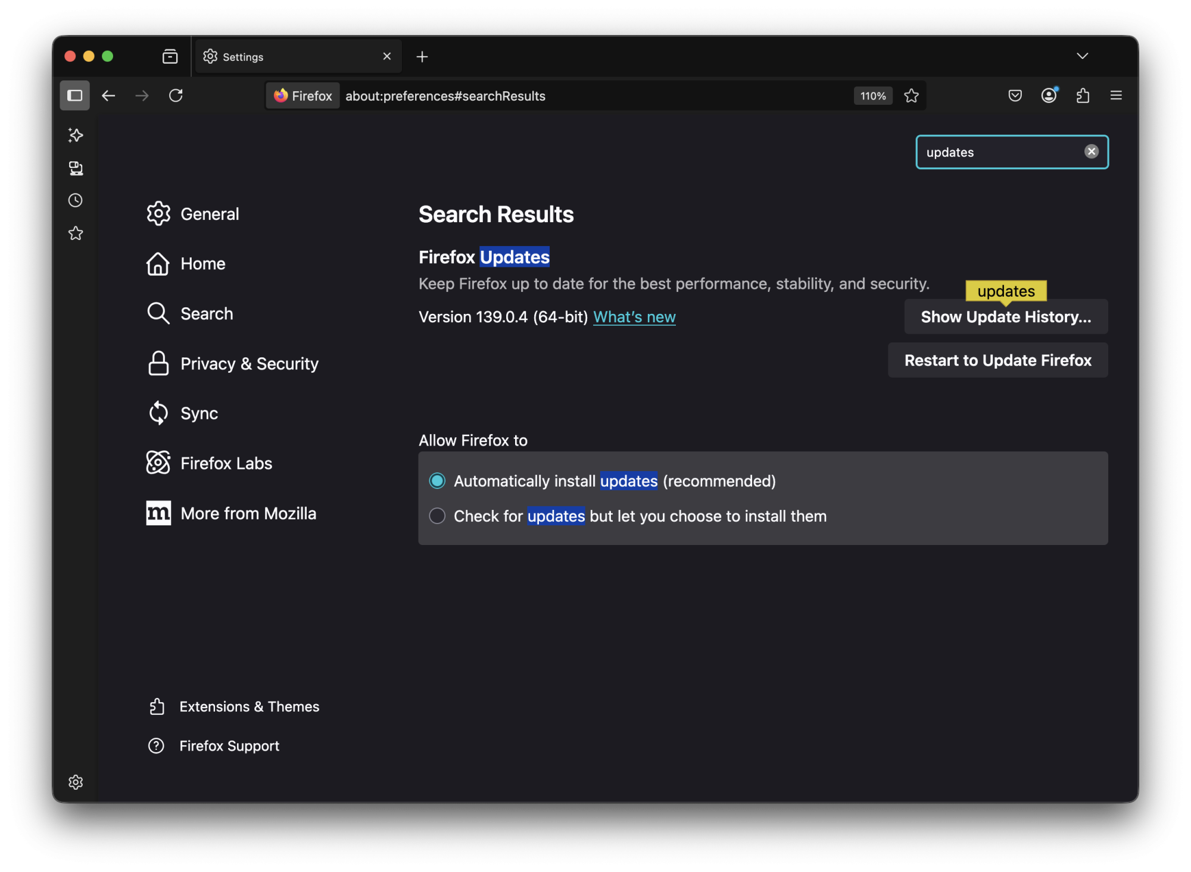Bookmark this page with the star icon
This screenshot has width=1191, height=872.
point(911,96)
